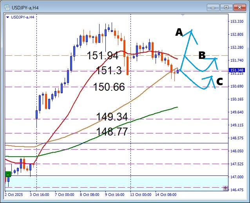Select the 151.94 text label
The width and height of the screenshot is (250, 203).
103,56
